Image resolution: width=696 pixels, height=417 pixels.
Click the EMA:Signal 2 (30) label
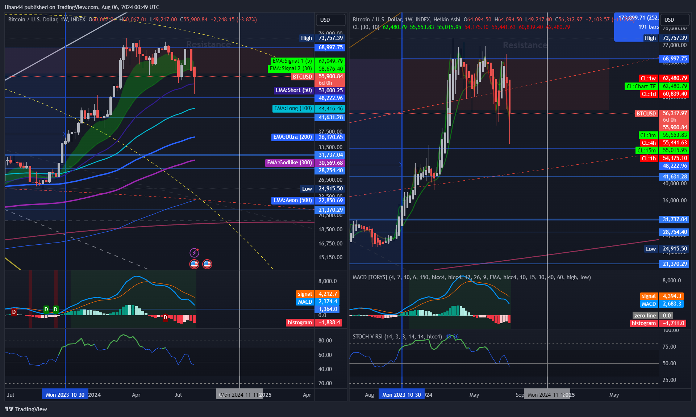pyautogui.click(x=306, y=69)
